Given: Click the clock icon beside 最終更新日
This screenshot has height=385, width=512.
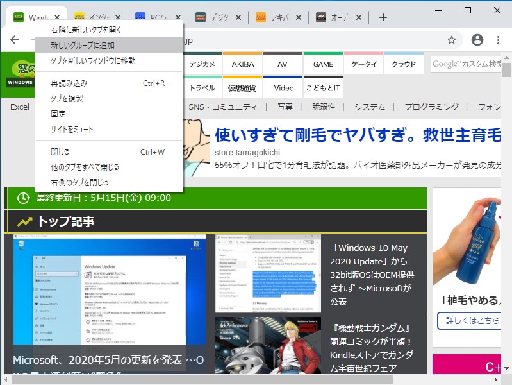Looking at the screenshot, I should [23, 198].
